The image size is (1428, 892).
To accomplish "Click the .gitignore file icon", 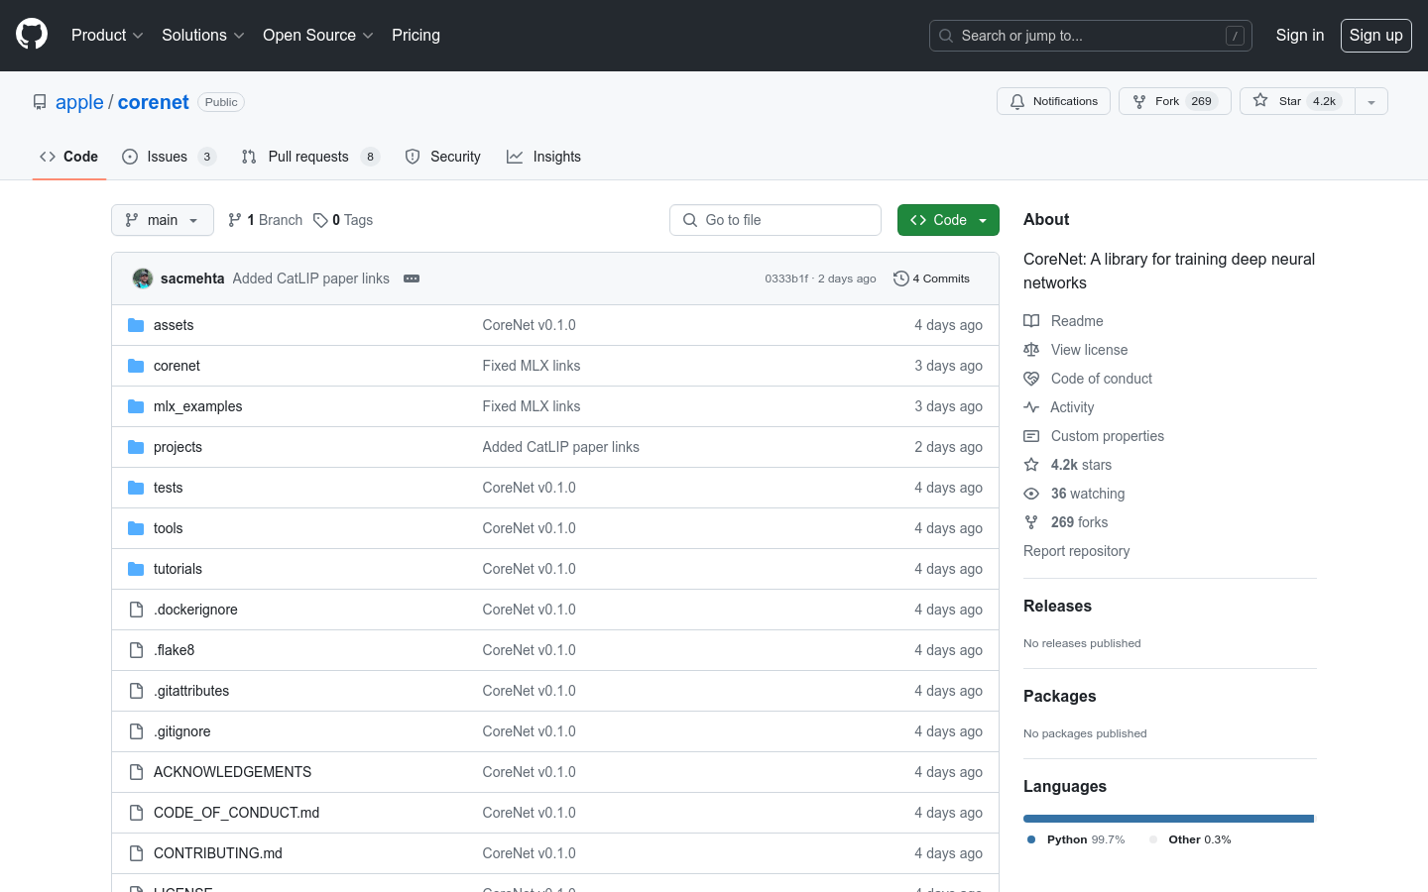I will (x=136, y=731).
